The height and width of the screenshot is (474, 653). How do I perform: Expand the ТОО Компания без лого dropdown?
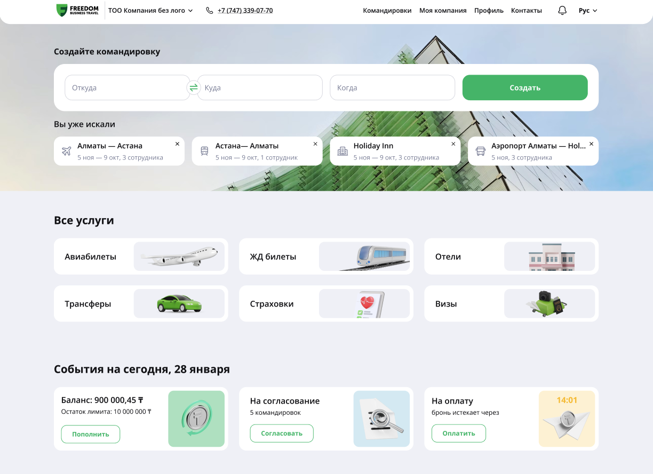point(150,11)
